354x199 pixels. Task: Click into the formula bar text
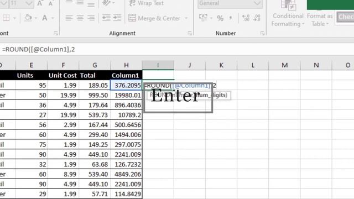pyautogui.click(x=38, y=49)
